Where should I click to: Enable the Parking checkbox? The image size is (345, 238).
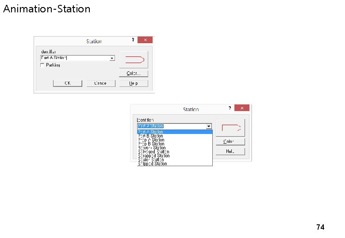42,65
